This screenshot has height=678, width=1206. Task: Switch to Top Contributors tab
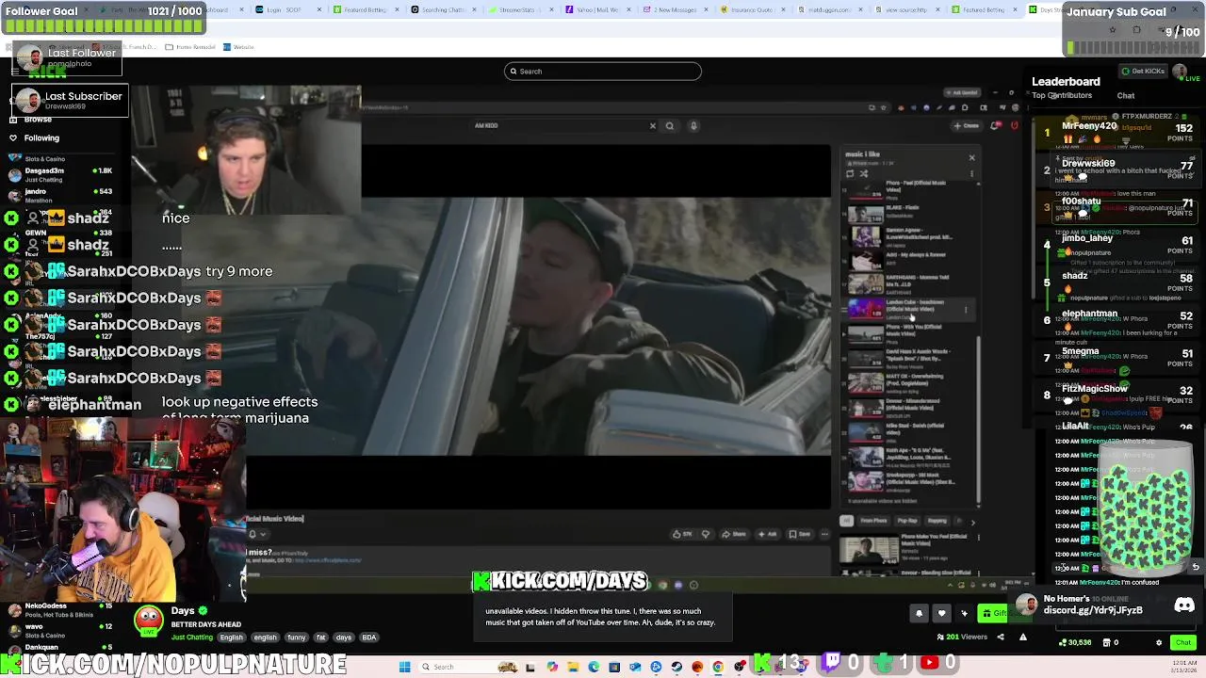point(1062,95)
